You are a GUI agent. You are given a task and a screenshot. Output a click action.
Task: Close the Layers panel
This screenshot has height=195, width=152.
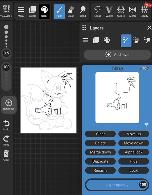[149, 28]
